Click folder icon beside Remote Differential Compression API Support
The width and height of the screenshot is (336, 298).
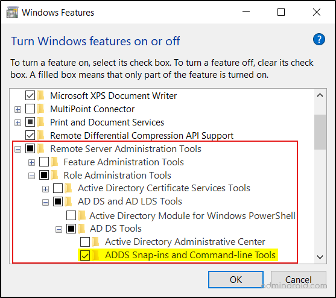point(40,135)
